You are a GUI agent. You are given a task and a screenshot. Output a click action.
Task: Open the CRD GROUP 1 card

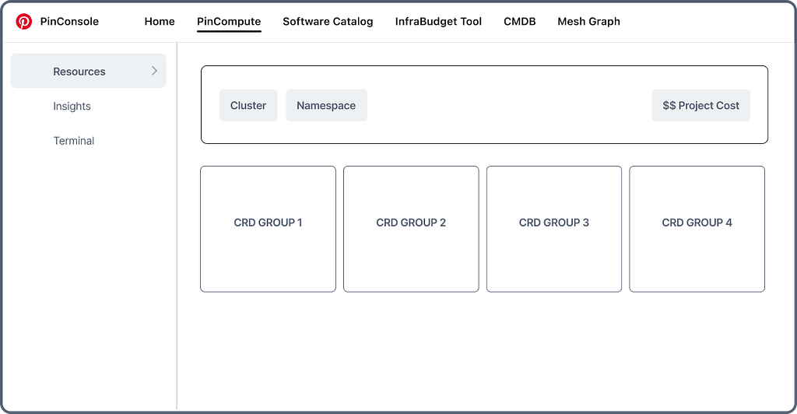click(x=268, y=229)
